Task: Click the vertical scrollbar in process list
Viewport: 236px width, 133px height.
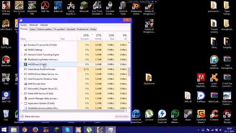Action: [129, 72]
